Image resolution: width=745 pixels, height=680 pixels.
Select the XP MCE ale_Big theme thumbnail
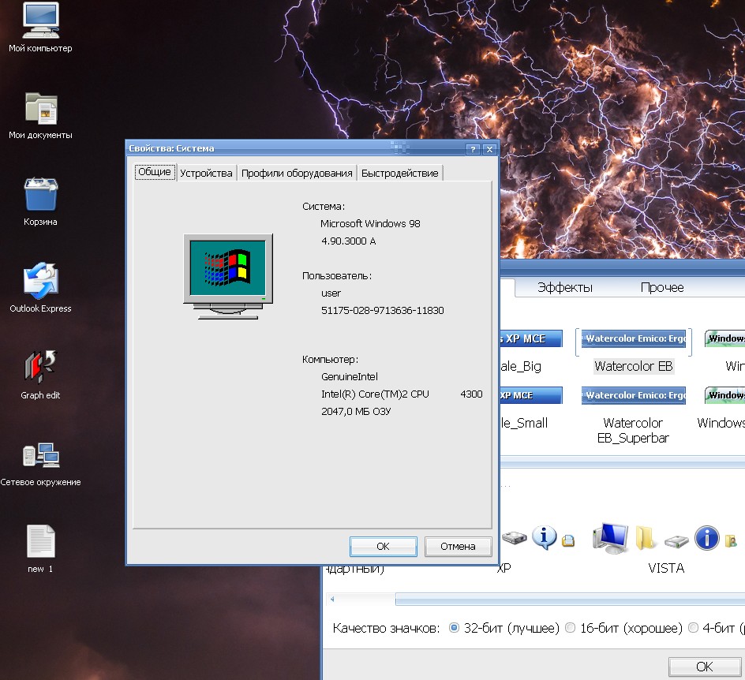point(531,338)
